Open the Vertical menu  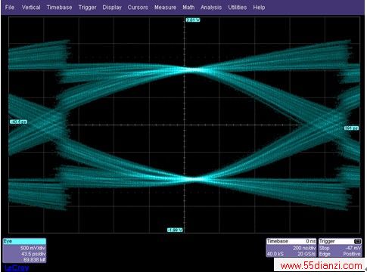(31, 8)
